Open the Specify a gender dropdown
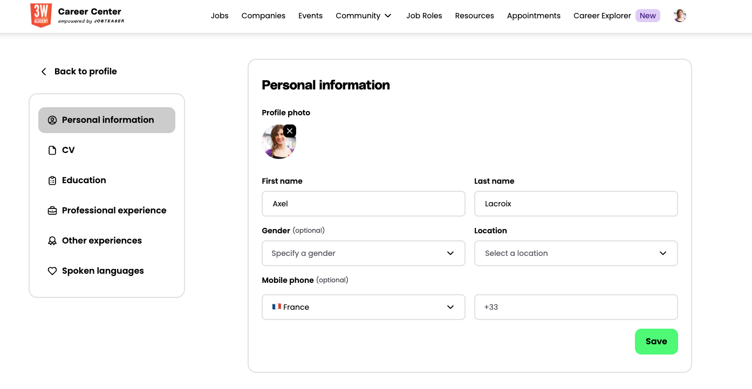The height and width of the screenshot is (389, 752). point(363,253)
